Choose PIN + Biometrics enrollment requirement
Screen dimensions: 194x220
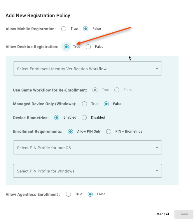[109, 131]
